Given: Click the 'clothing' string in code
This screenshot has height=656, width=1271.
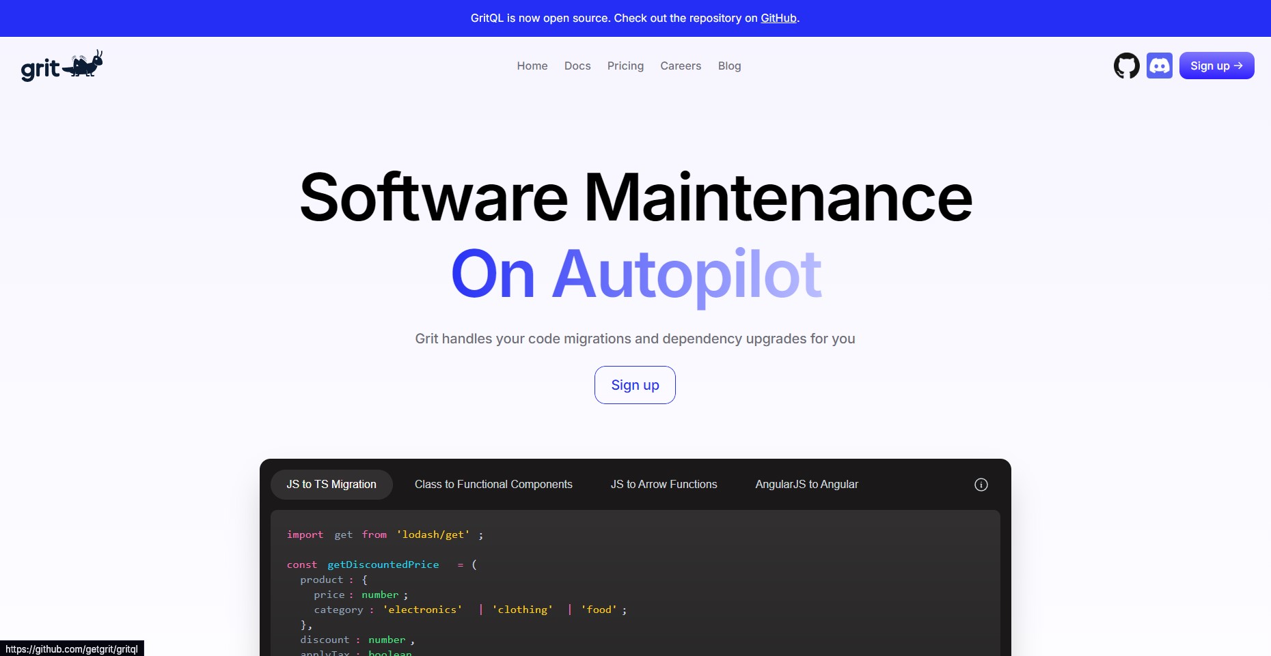Looking at the screenshot, I should 523,610.
